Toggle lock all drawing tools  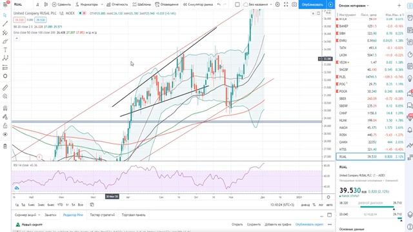click(5, 126)
